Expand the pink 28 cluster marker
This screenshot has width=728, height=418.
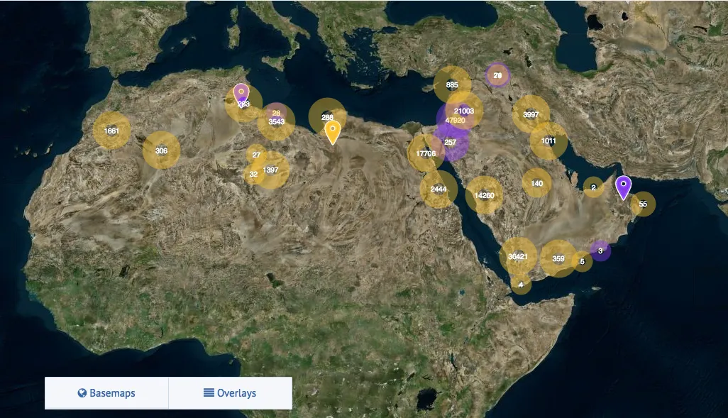tap(276, 113)
